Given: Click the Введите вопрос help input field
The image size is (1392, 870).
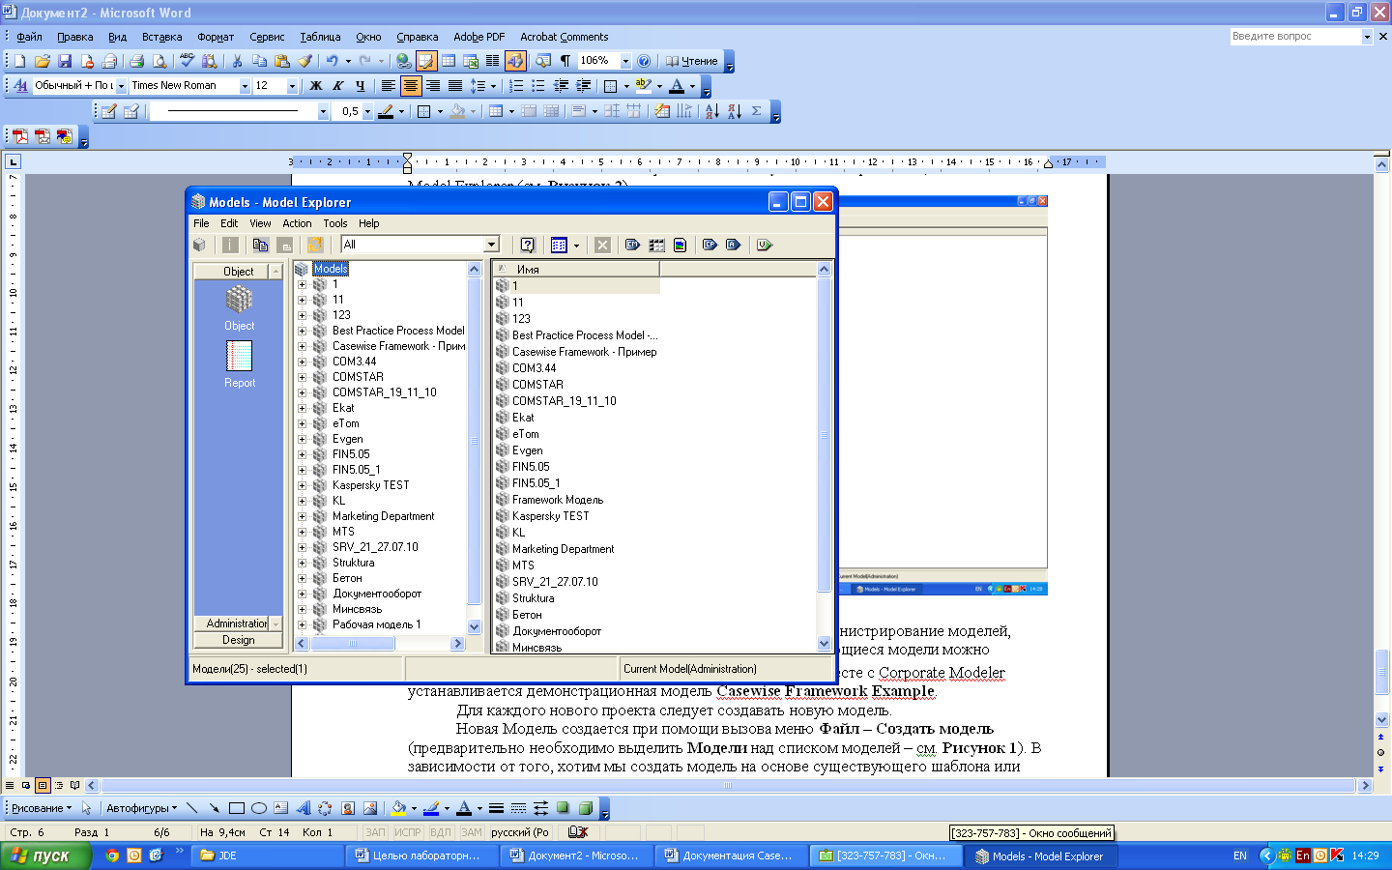Looking at the screenshot, I should point(1294,37).
